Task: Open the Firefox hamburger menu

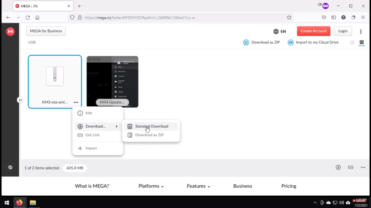Action: pyautogui.click(x=363, y=17)
